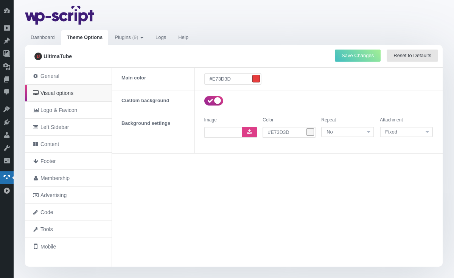Click the picture icon beside Logo & Favicon
This screenshot has height=278, width=454.
[x=36, y=110]
